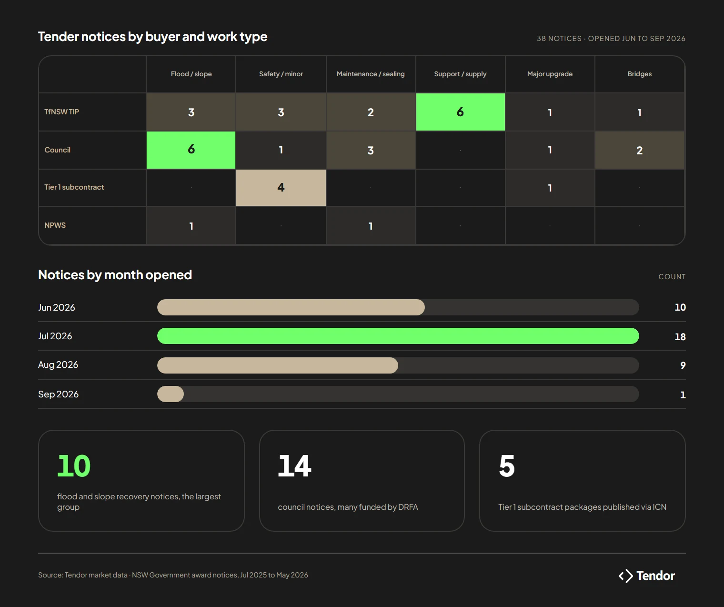Click the green 10 flood and slope stat

[x=74, y=466]
